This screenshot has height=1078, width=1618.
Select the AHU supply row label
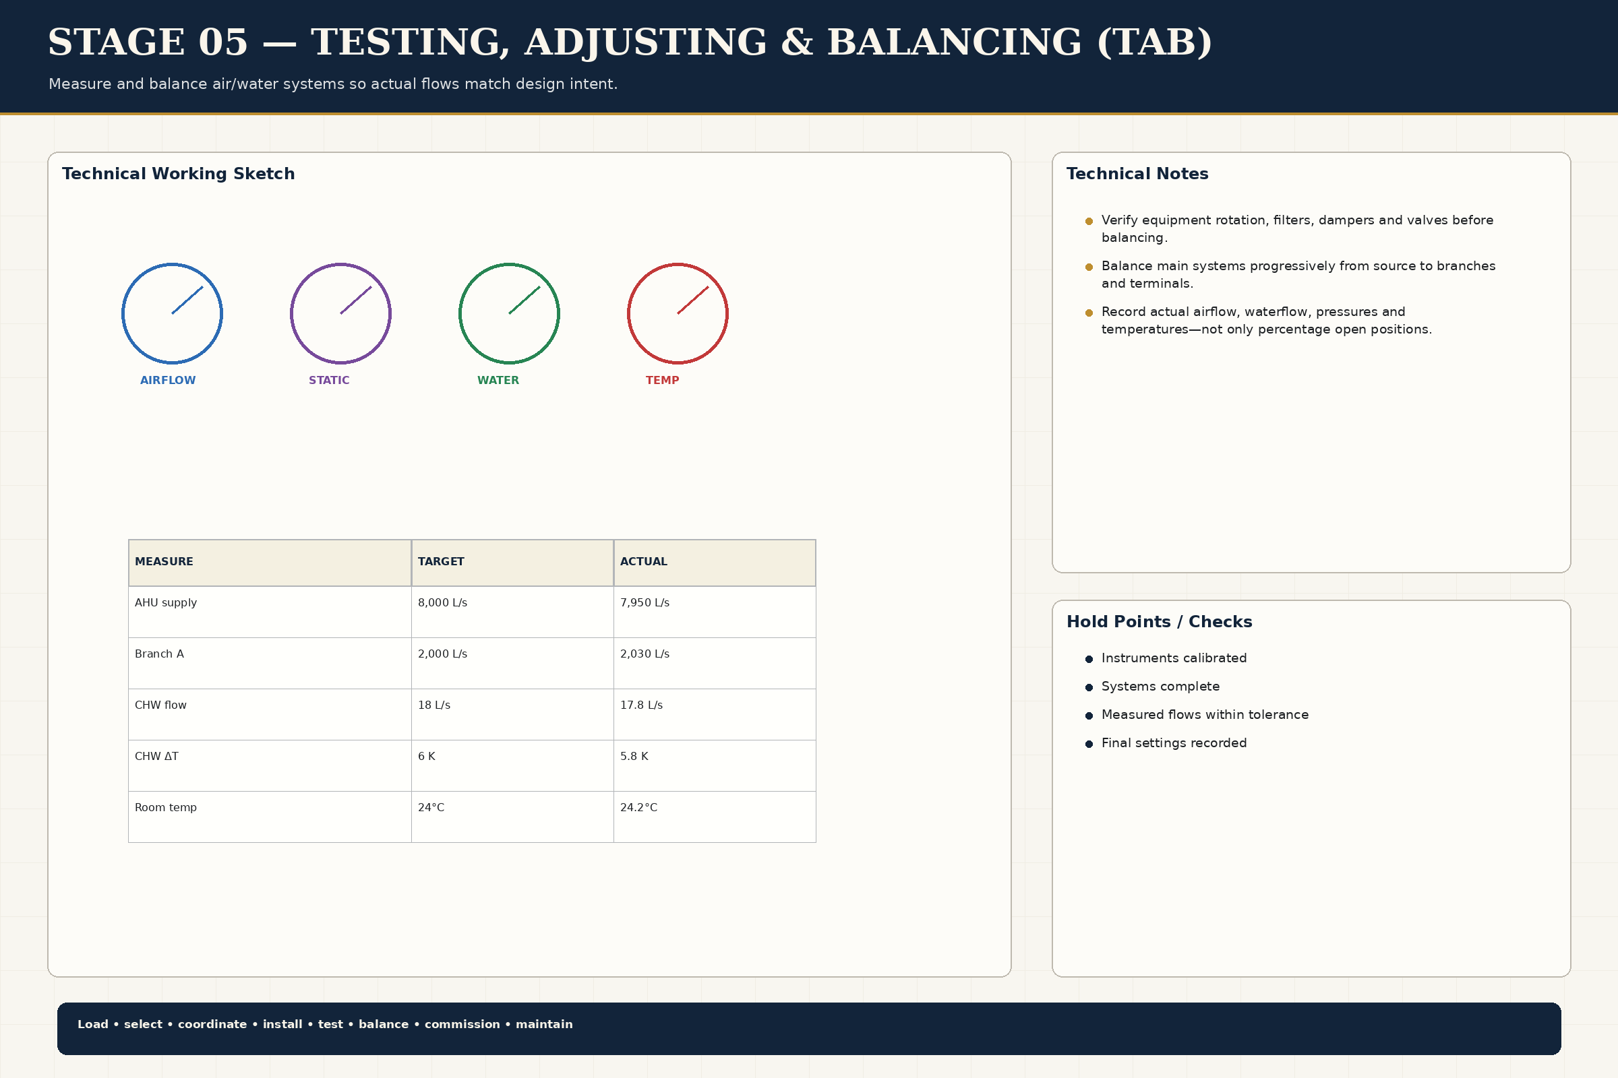click(x=166, y=603)
